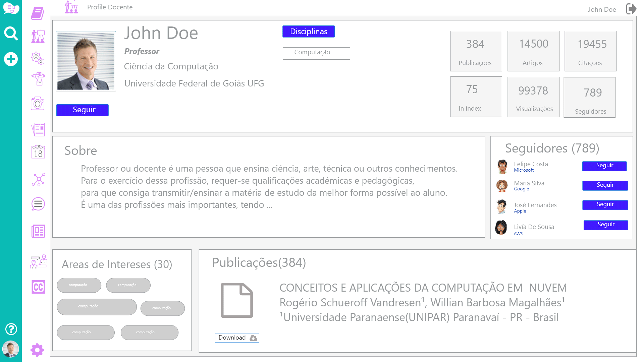Follow Felipe Costa with Seguir button

click(x=604, y=166)
